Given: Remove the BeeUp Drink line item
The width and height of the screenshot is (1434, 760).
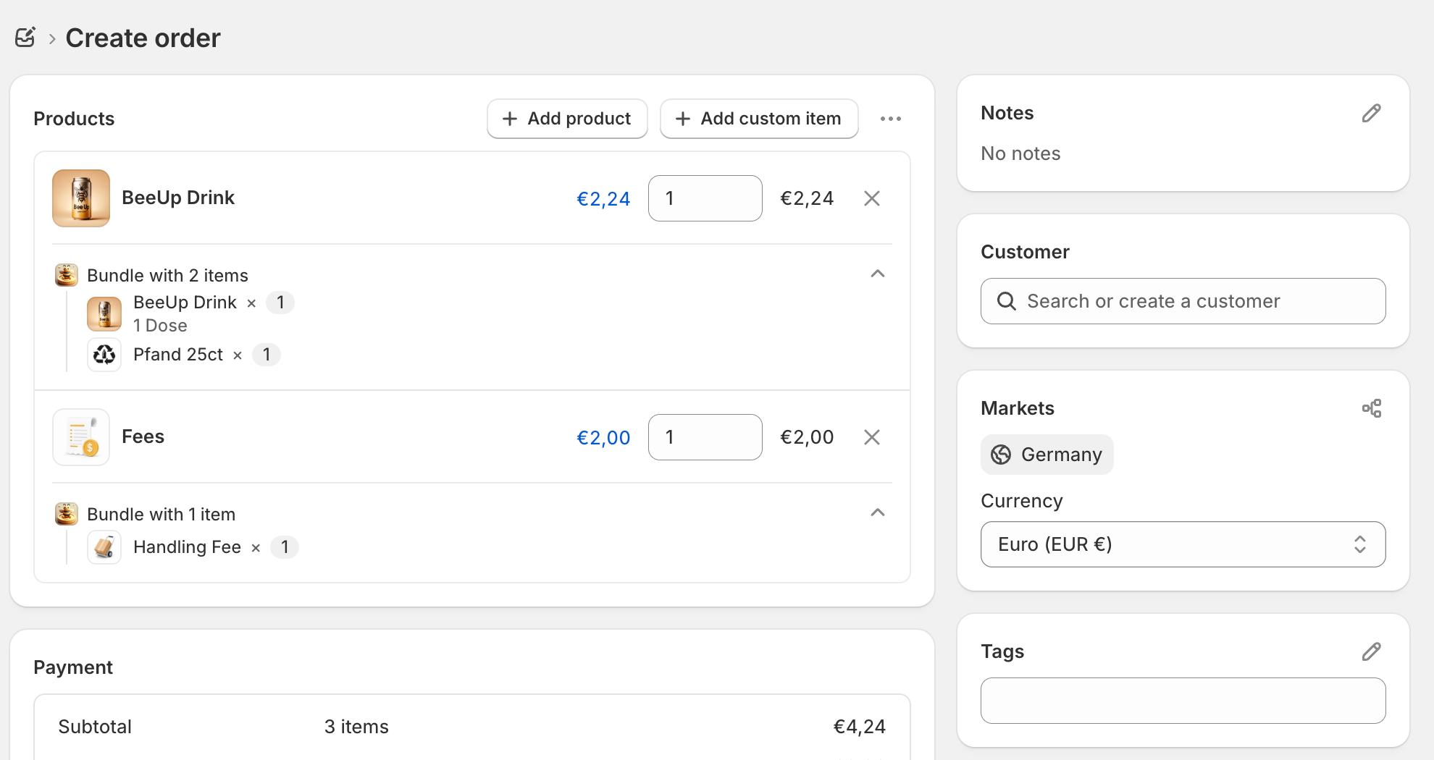Looking at the screenshot, I should click(x=872, y=198).
